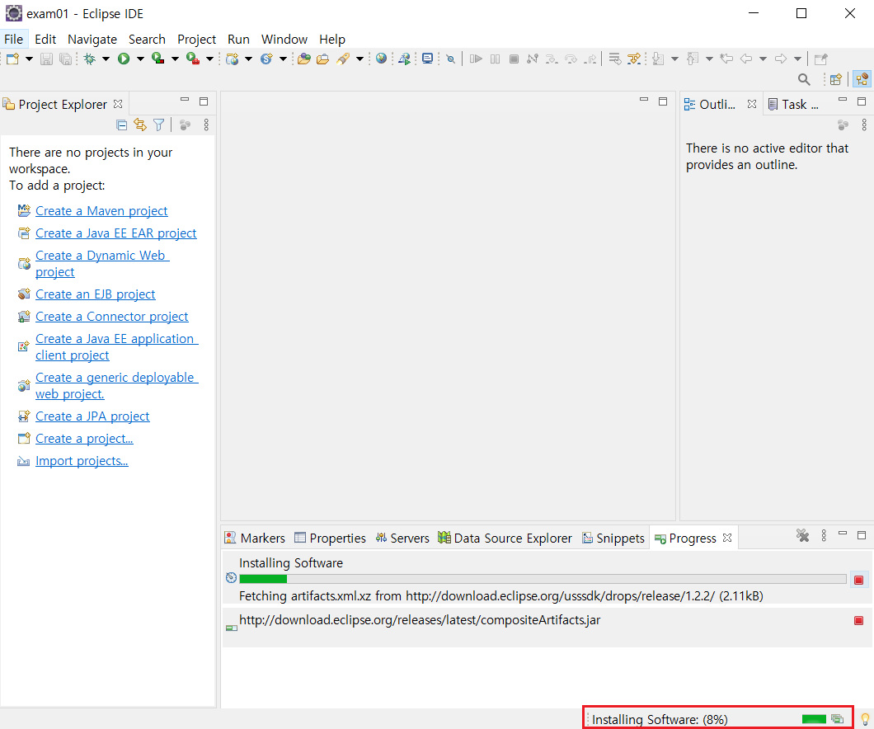
Task: Click the magnifier Quick Access search icon
Action: tap(804, 80)
